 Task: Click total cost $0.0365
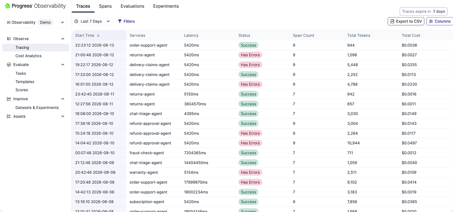[x=409, y=202]
